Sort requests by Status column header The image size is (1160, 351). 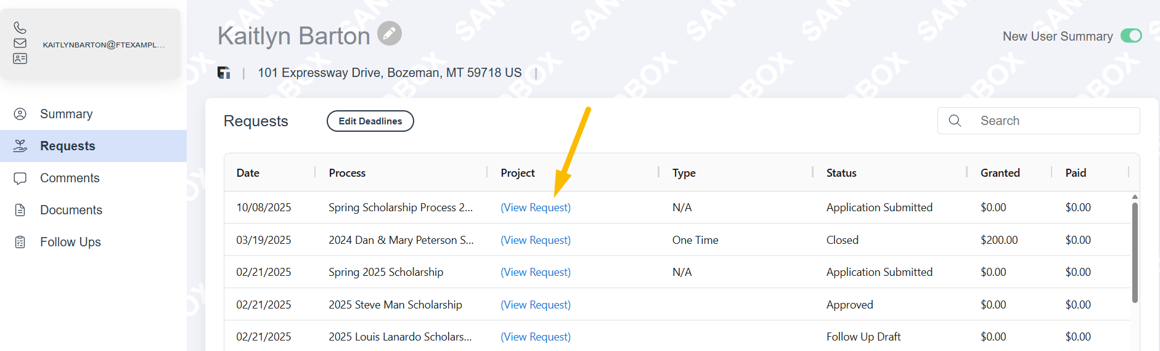click(841, 173)
